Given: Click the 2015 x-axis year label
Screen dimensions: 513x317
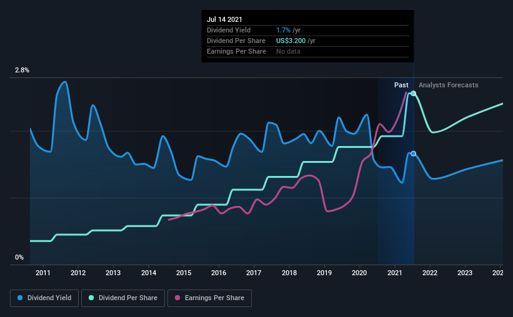Looking at the screenshot, I should coord(184,273).
